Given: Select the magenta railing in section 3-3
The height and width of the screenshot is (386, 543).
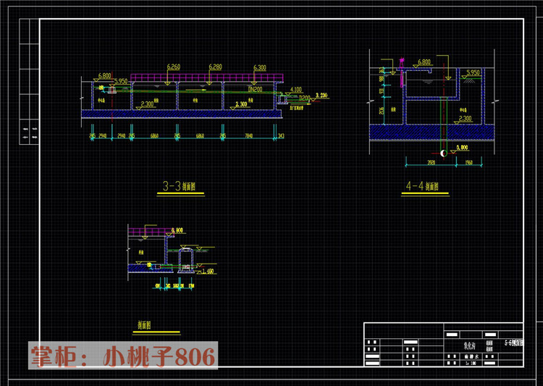Looking at the screenshot, I should click(207, 77).
